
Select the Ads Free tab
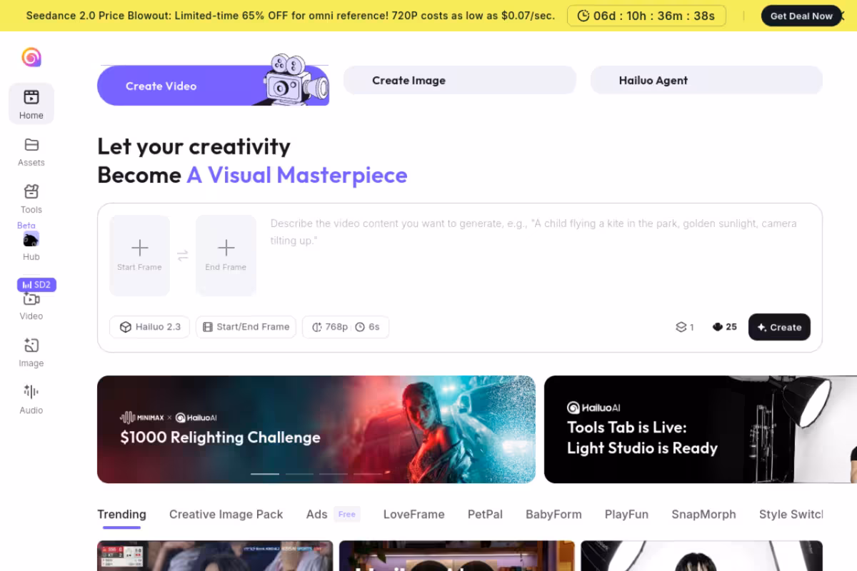click(333, 514)
